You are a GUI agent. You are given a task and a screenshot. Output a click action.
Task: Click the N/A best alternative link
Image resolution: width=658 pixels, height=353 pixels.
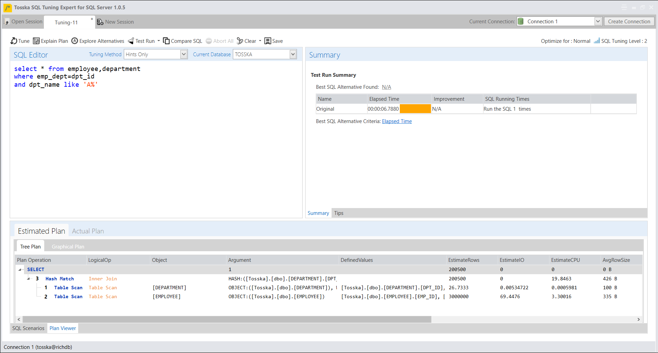(x=386, y=87)
